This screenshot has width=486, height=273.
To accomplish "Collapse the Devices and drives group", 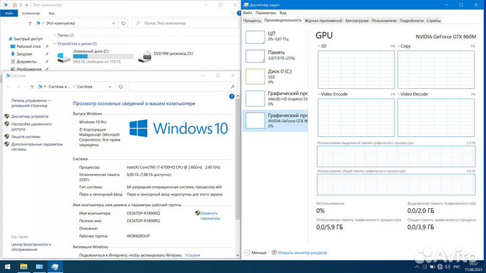I will tap(54, 44).
